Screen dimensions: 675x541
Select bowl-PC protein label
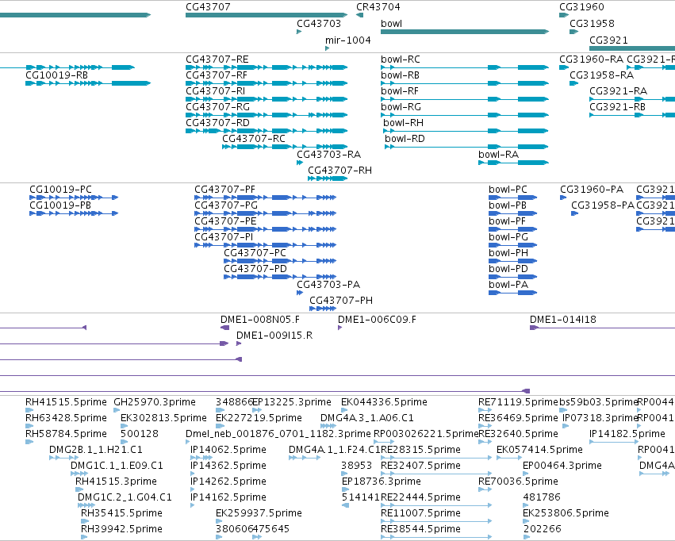[x=508, y=190]
